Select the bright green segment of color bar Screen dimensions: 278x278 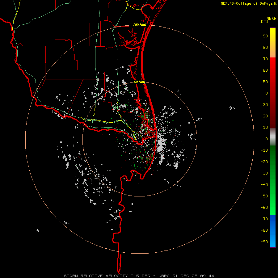[x=273, y=202]
